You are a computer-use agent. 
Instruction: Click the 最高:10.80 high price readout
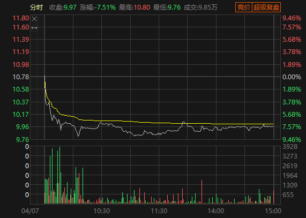135,7
